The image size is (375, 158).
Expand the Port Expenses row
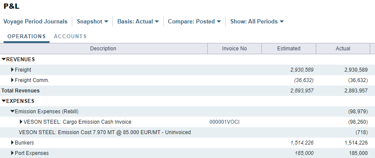tap(13, 153)
